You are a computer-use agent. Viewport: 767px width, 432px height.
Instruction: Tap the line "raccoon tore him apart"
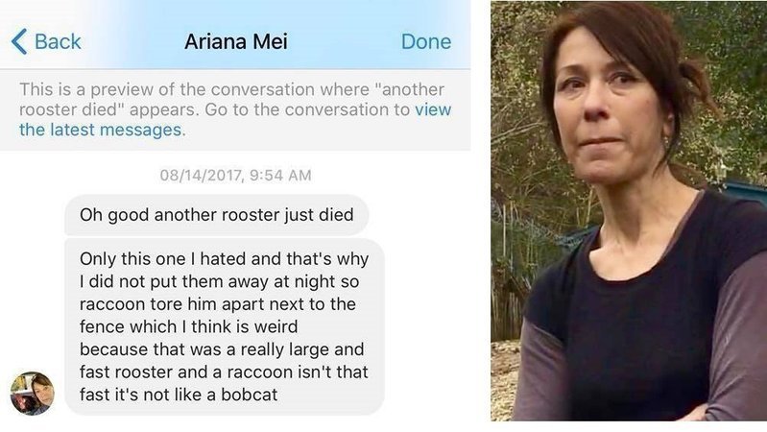point(217,303)
